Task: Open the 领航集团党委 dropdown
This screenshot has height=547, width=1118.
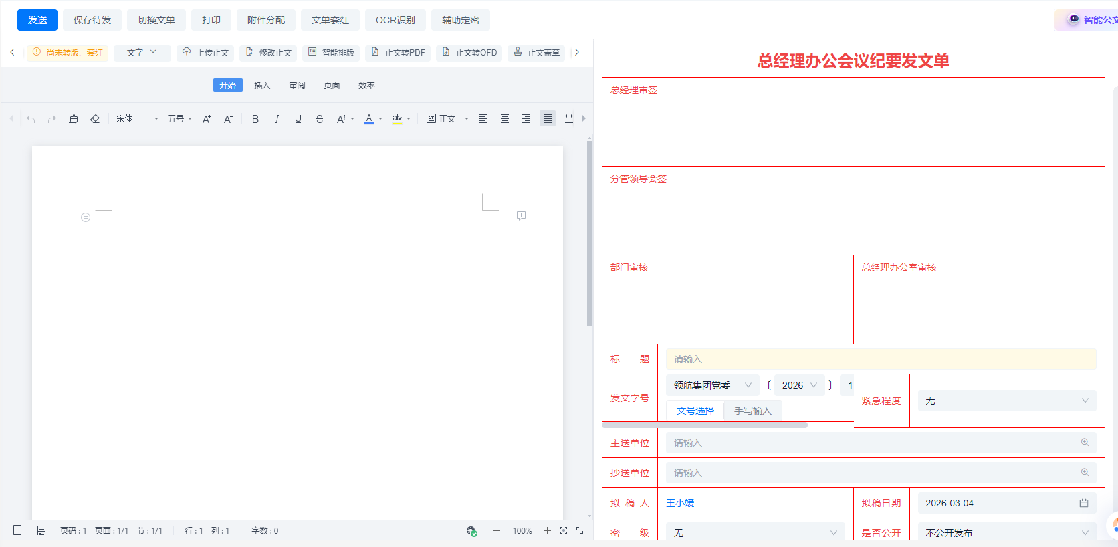Action: click(x=713, y=385)
